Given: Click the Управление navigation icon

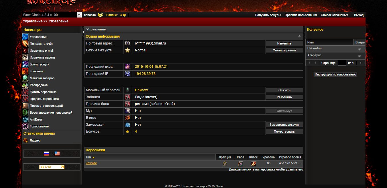Looking at the screenshot, I should point(25,37).
